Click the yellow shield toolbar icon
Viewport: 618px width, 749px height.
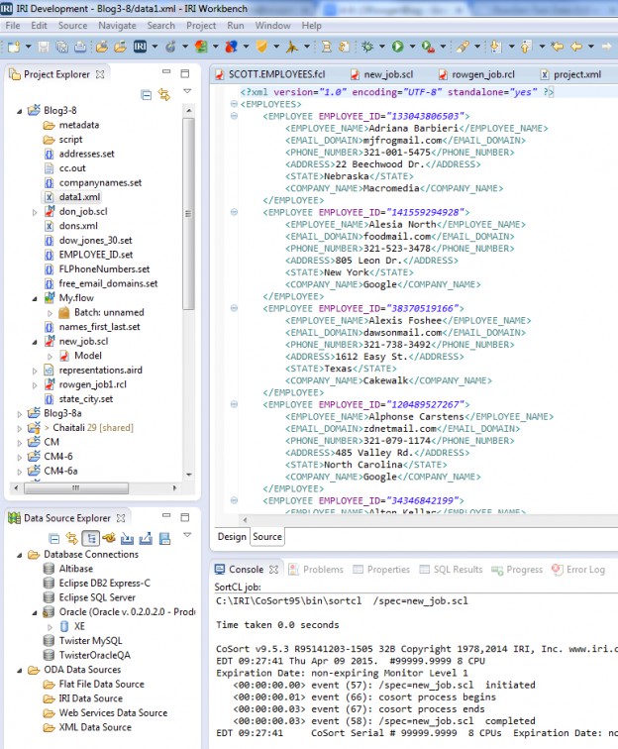click(261, 47)
